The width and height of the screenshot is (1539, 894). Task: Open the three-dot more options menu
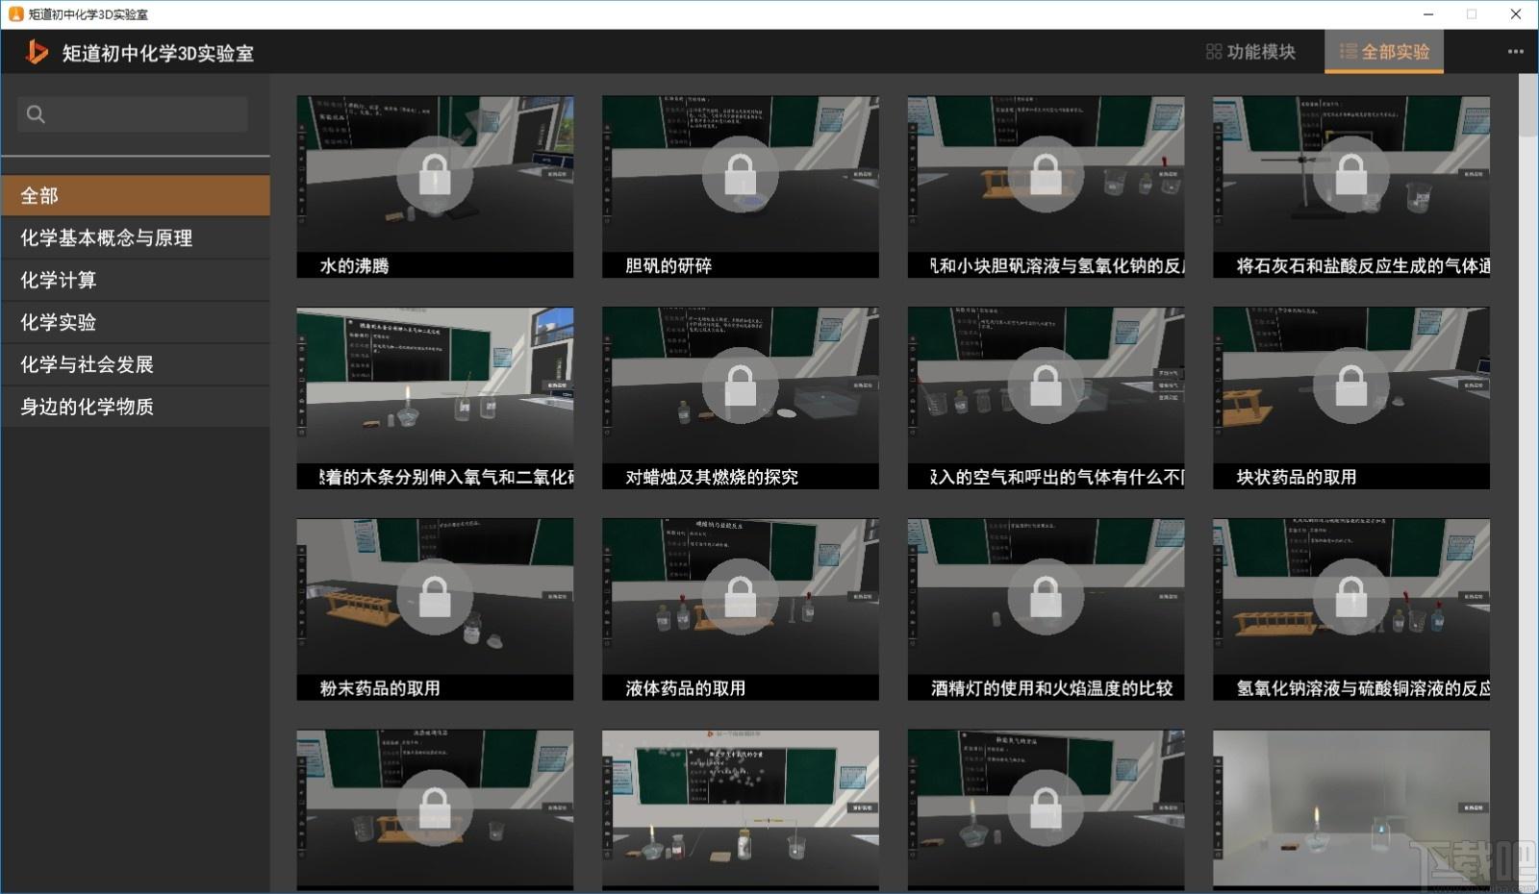click(x=1515, y=52)
